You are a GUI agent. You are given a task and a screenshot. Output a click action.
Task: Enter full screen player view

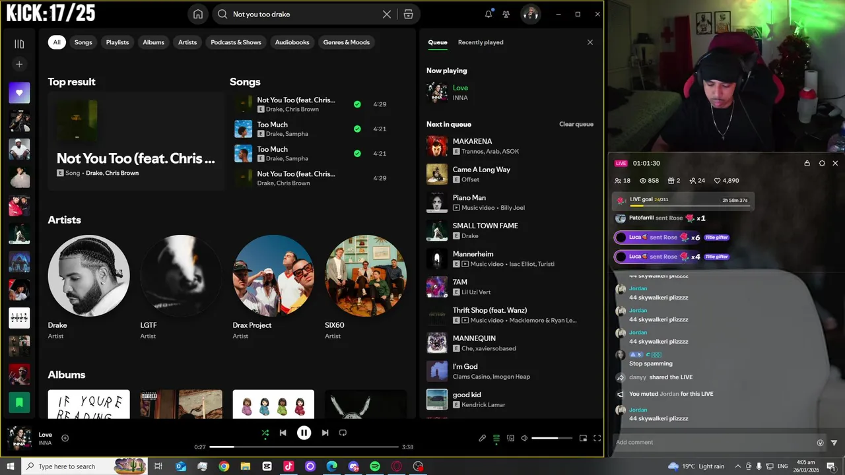pyautogui.click(x=597, y=438)
